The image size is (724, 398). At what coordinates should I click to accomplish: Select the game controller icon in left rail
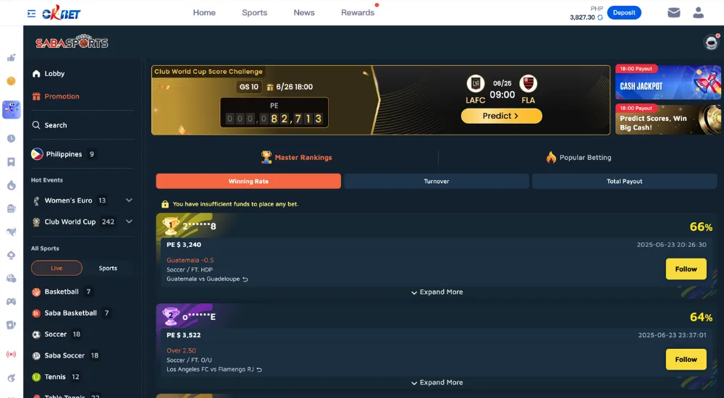pos(11,302)
